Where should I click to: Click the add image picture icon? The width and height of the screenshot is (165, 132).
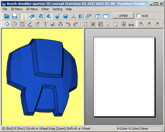tap(53, 24)
